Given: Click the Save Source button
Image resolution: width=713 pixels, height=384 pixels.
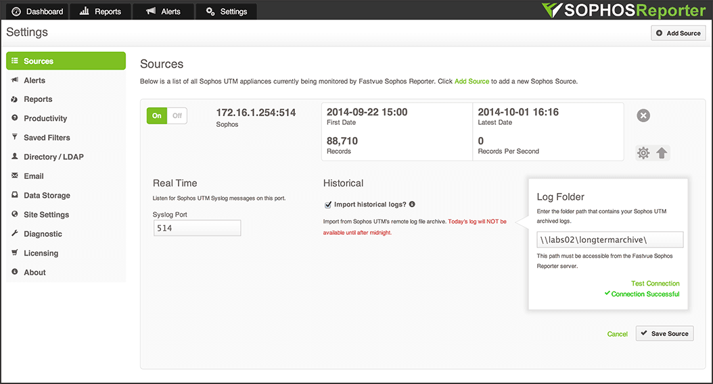Looking at the screenshot, I should coord(664,333).
